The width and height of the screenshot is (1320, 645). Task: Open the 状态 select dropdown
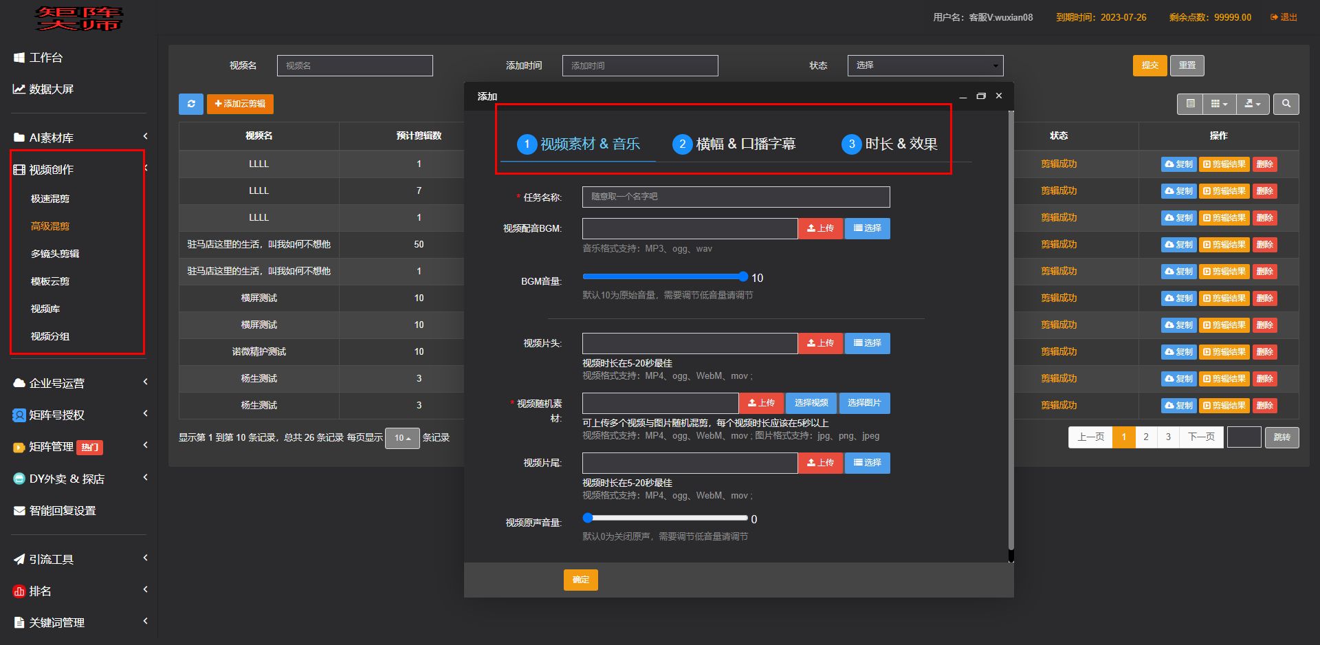925,65
